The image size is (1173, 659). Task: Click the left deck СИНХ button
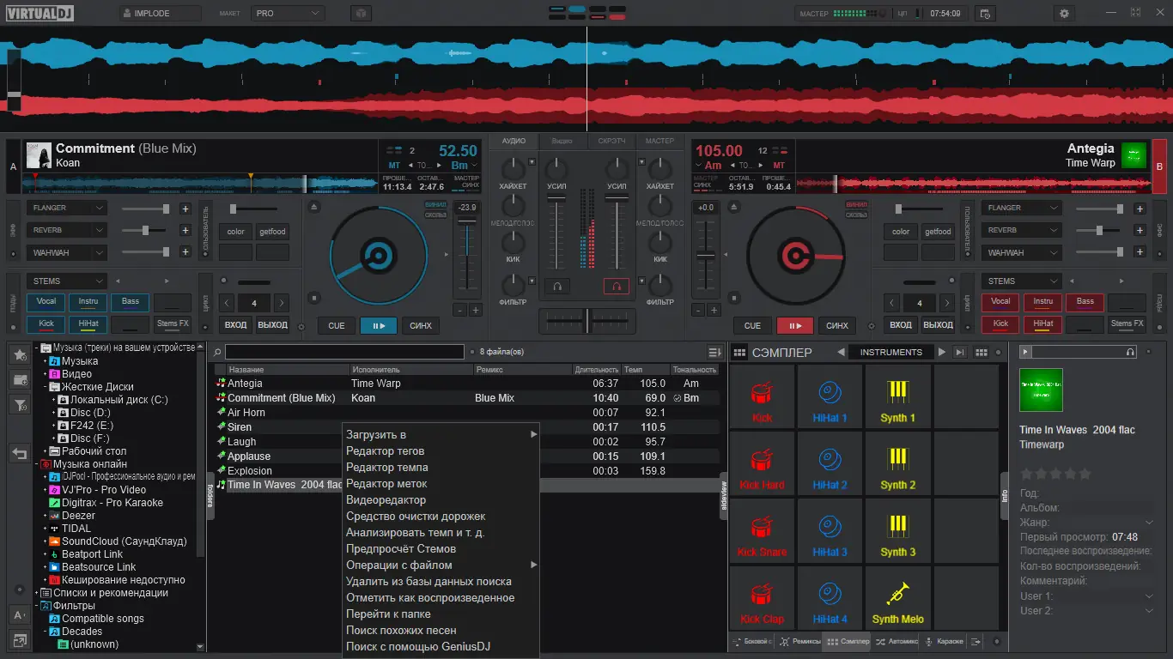click(421, 325)
